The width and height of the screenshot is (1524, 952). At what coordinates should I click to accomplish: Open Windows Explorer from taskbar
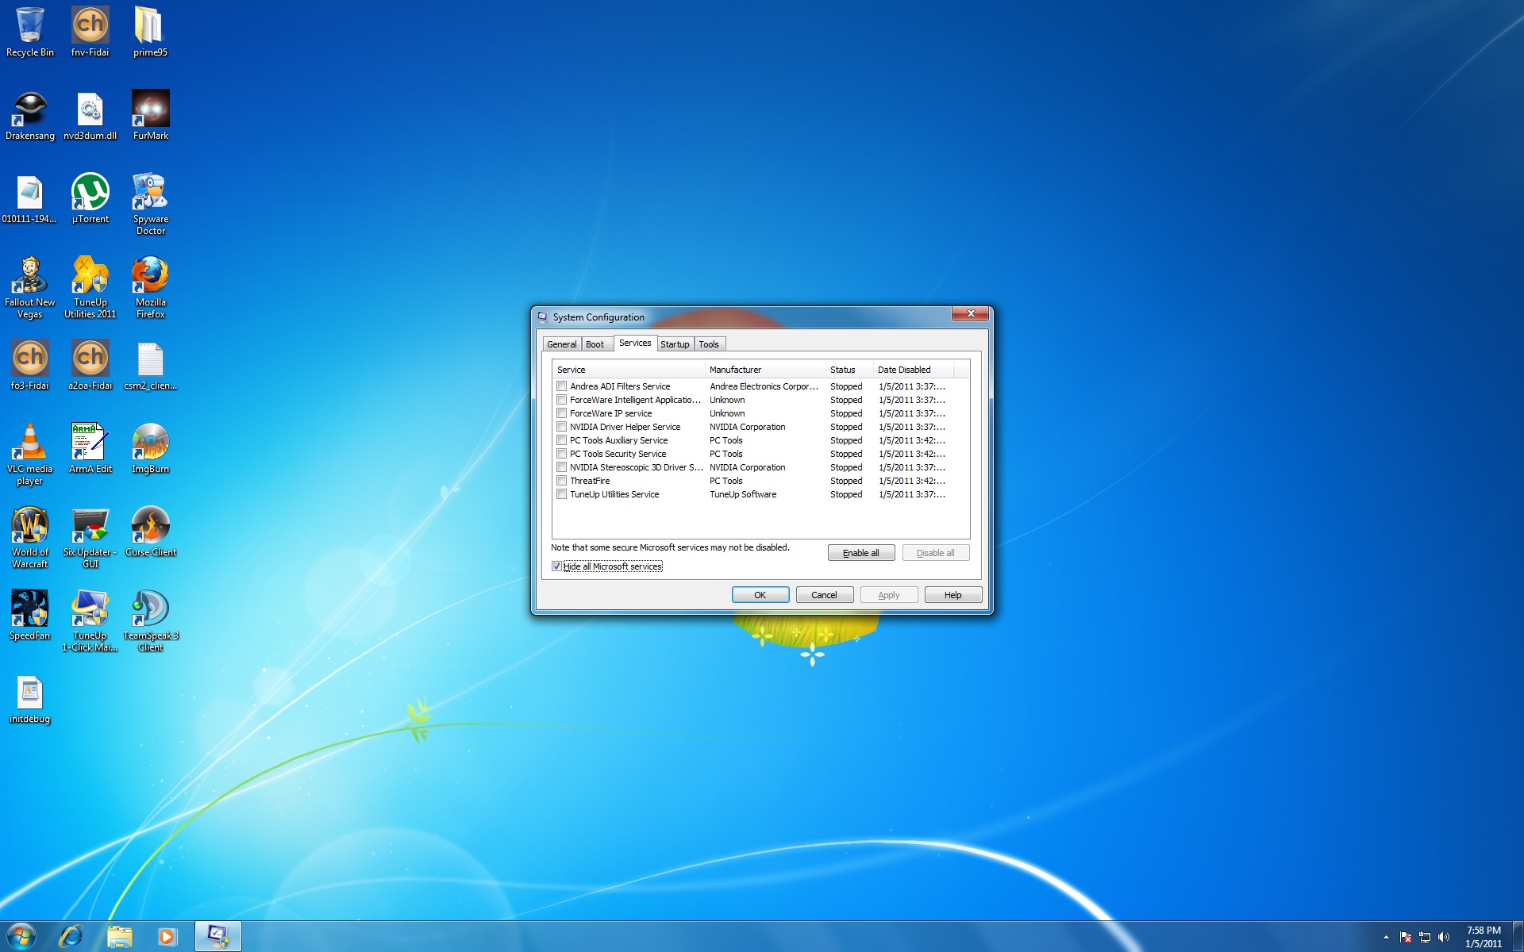click(x=120, y=936)
